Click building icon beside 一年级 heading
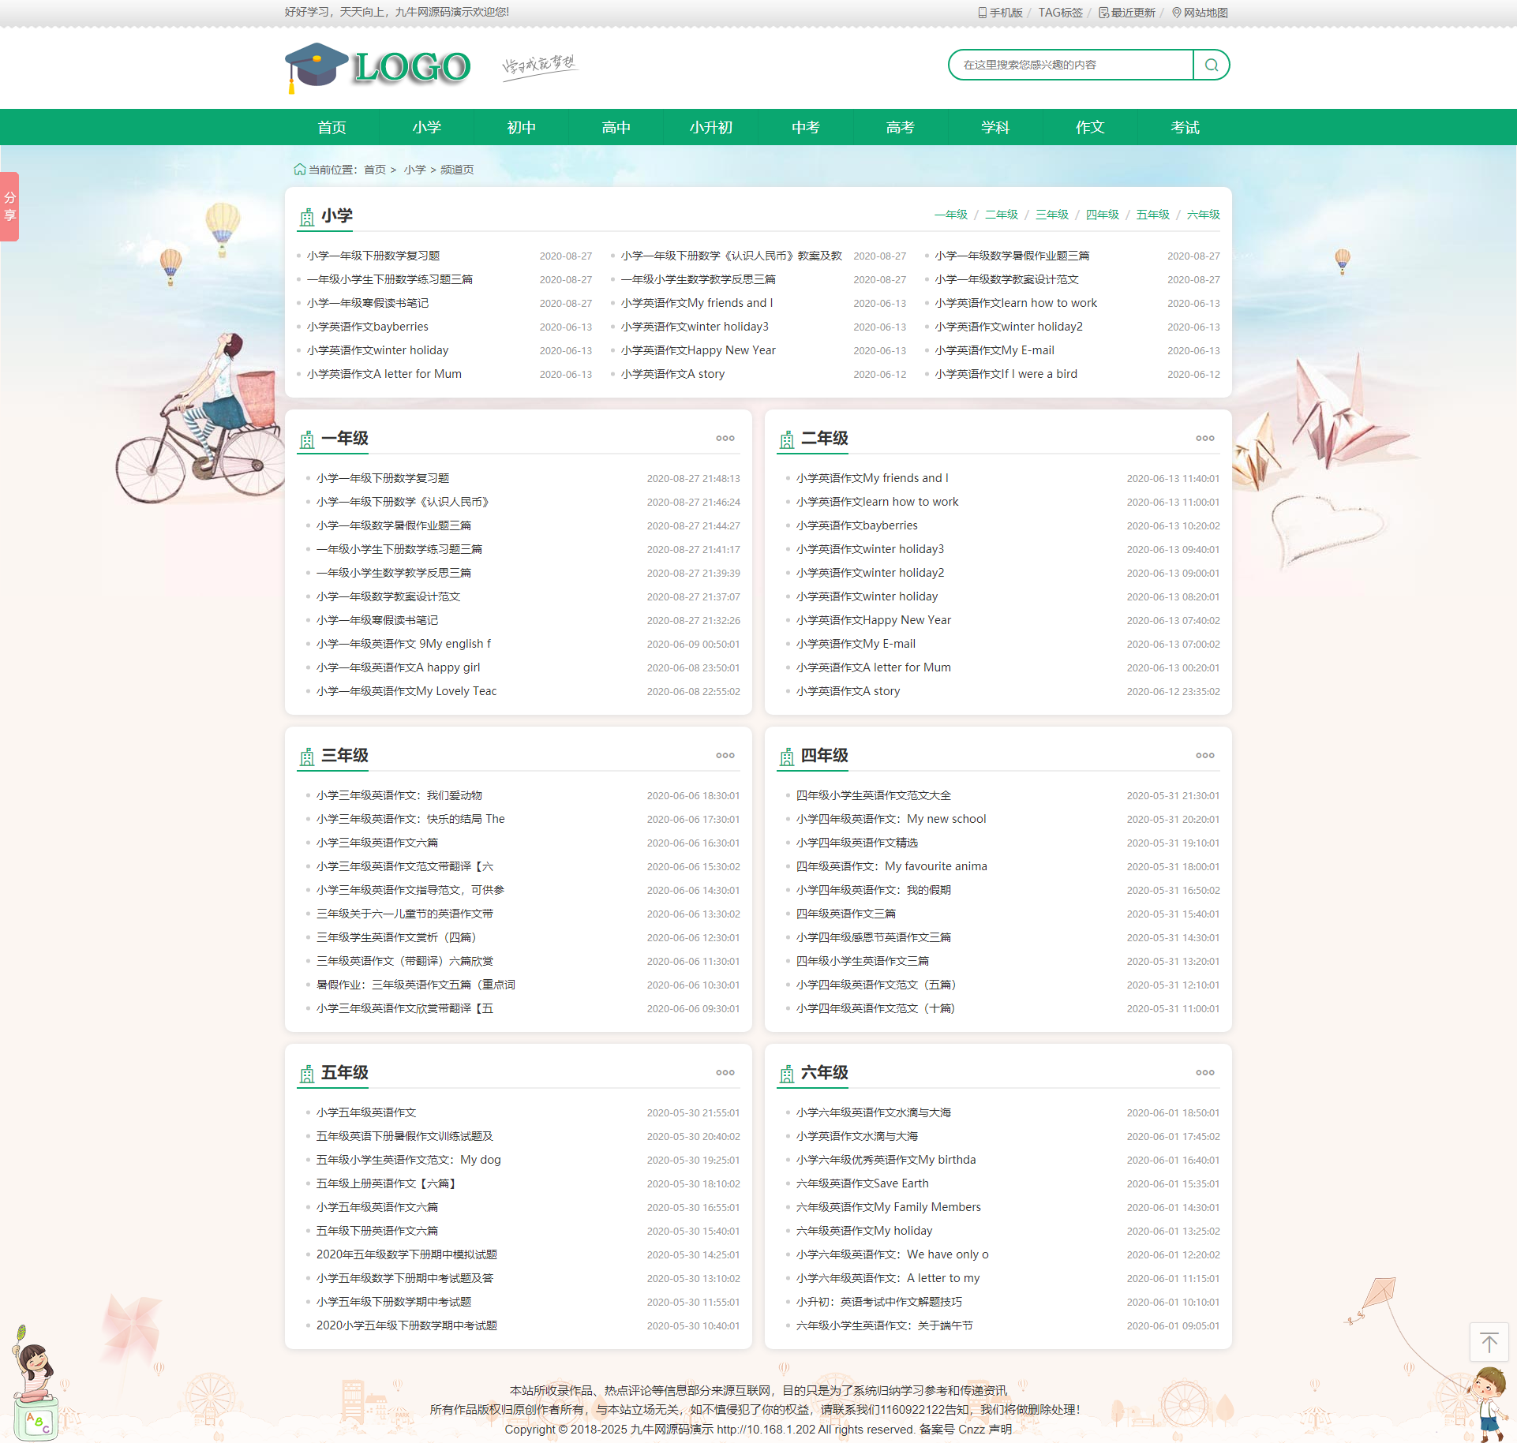1517x1443 pixels. (x=307, y=440)
